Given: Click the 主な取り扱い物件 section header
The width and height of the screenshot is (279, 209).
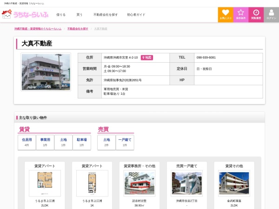Looking at the screenshot, I should click(x=33, y=118).
